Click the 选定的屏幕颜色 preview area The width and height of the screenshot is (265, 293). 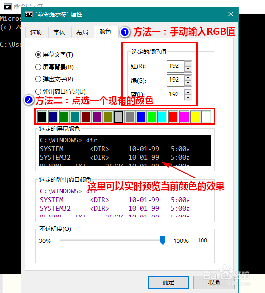click(125, 151)
